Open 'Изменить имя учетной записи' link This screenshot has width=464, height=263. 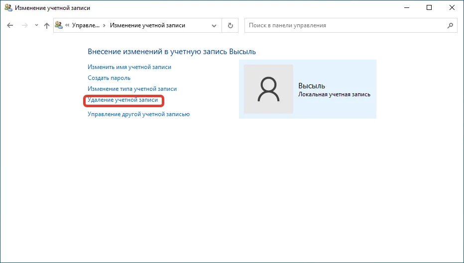(x=129, y=67)
